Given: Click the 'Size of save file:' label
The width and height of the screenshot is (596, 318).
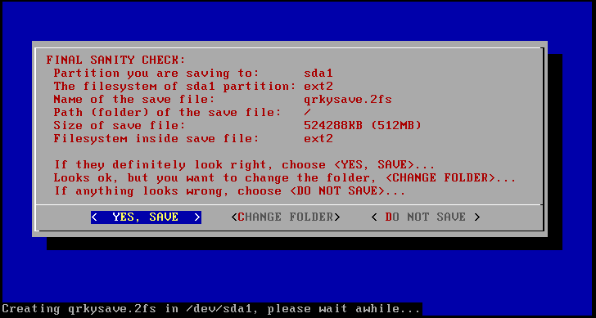Looking at the screenshot, I should (120, 126).
